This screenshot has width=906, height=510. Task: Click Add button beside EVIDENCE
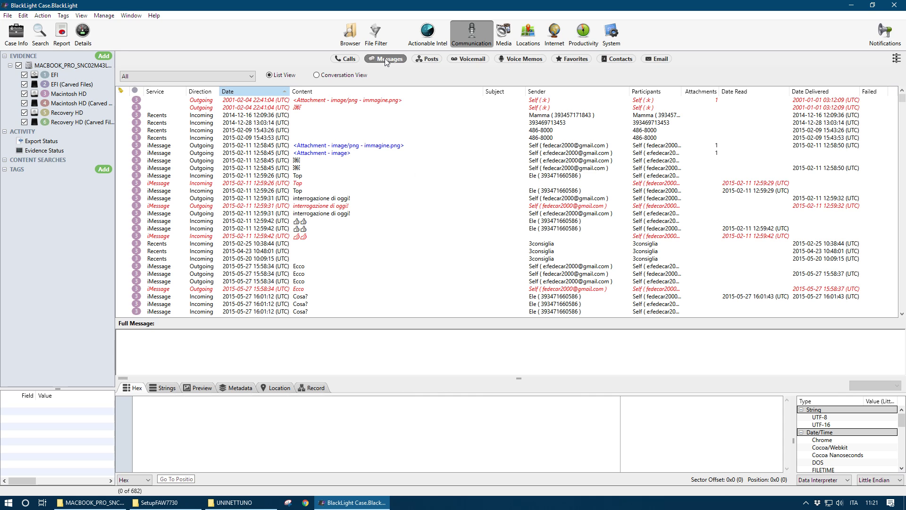pos(103,56)
